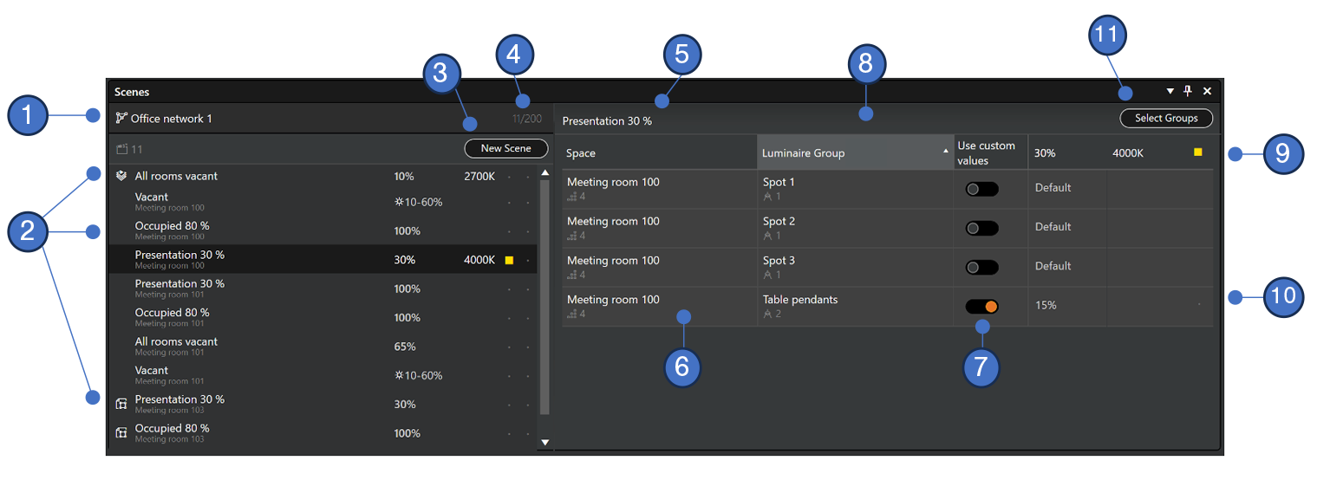1330x480 pixels.
Task: Select the Vacant scene for Meeting room 100
Action: (323, 202)
